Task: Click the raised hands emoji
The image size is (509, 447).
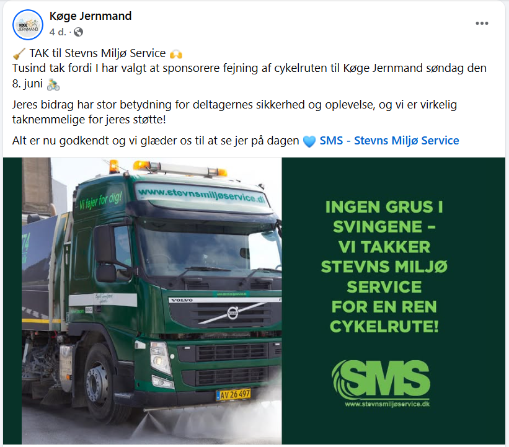Action: tap(176, 53)
